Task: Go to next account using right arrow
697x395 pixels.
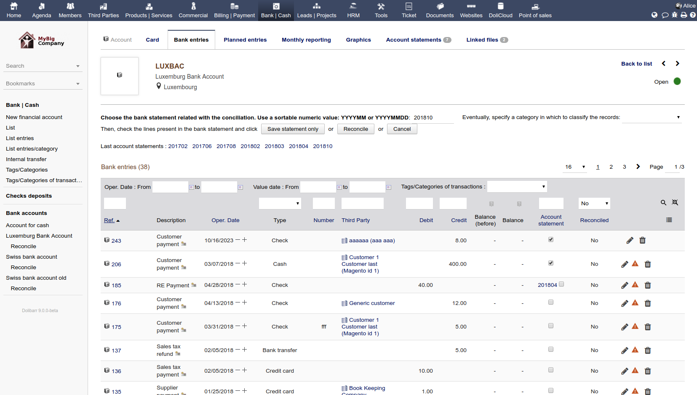Action: [677, 64]
